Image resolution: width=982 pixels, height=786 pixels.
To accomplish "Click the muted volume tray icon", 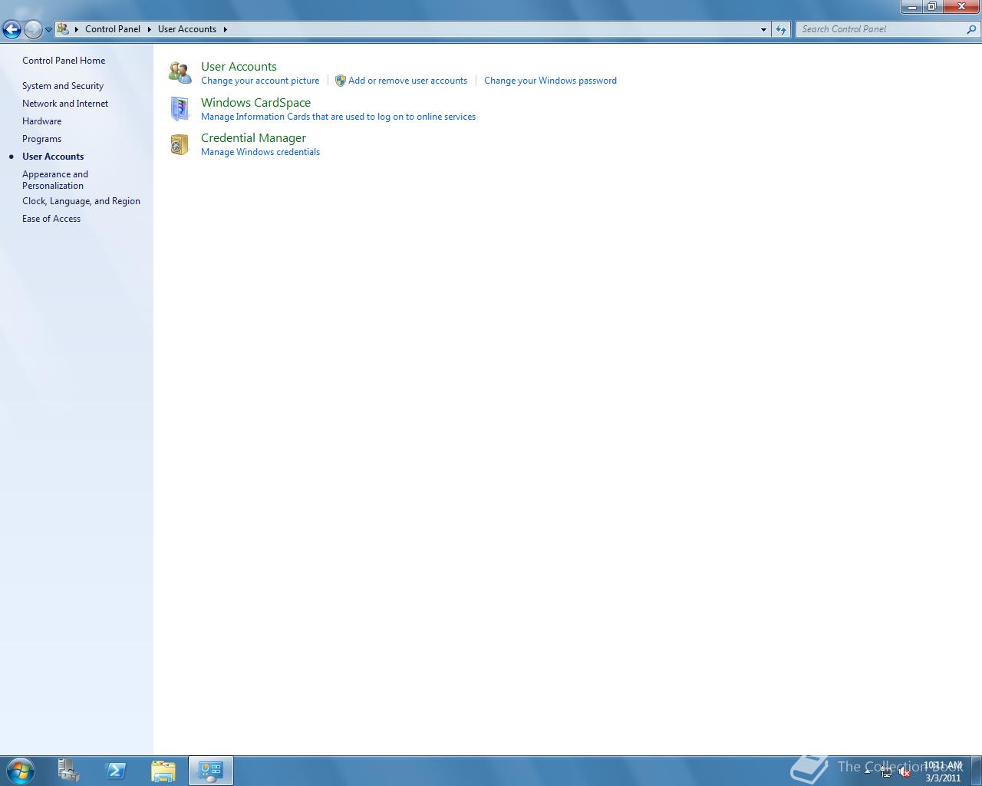I will 905,771.
